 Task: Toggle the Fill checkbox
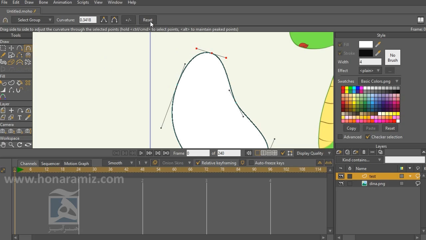pos(340,44)
